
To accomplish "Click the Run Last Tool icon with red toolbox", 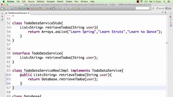I will pos(28,8).
